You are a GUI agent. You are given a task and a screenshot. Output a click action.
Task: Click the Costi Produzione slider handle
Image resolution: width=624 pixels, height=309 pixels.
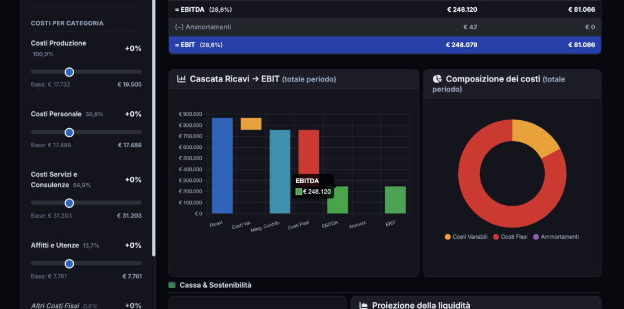click(69, 72)
